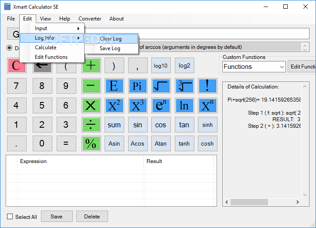316x228 pixels.
Task: Click the Delete button
Action: tap(92, 217)
